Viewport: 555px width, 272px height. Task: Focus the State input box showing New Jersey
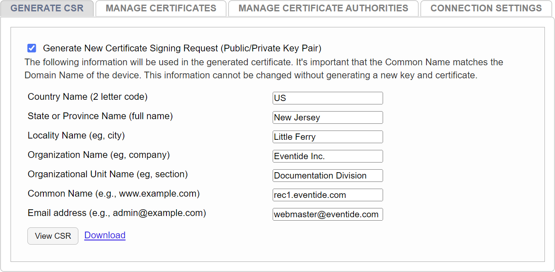point(327,117)
